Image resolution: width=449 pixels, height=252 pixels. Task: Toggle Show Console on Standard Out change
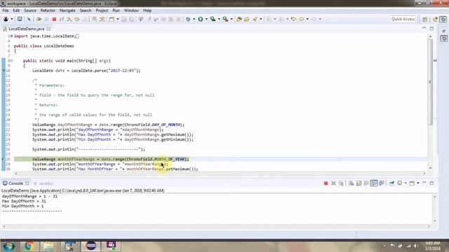point(374,183)
